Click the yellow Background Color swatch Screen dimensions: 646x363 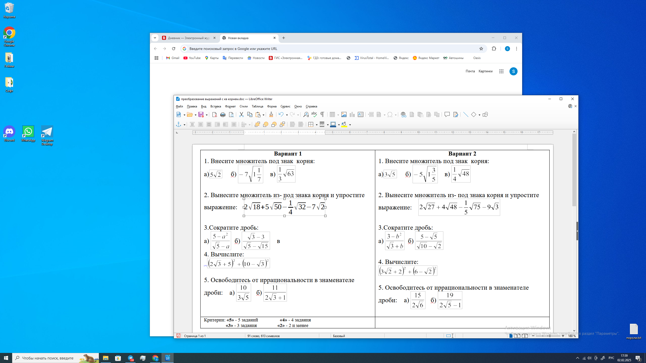click(344, 125)
